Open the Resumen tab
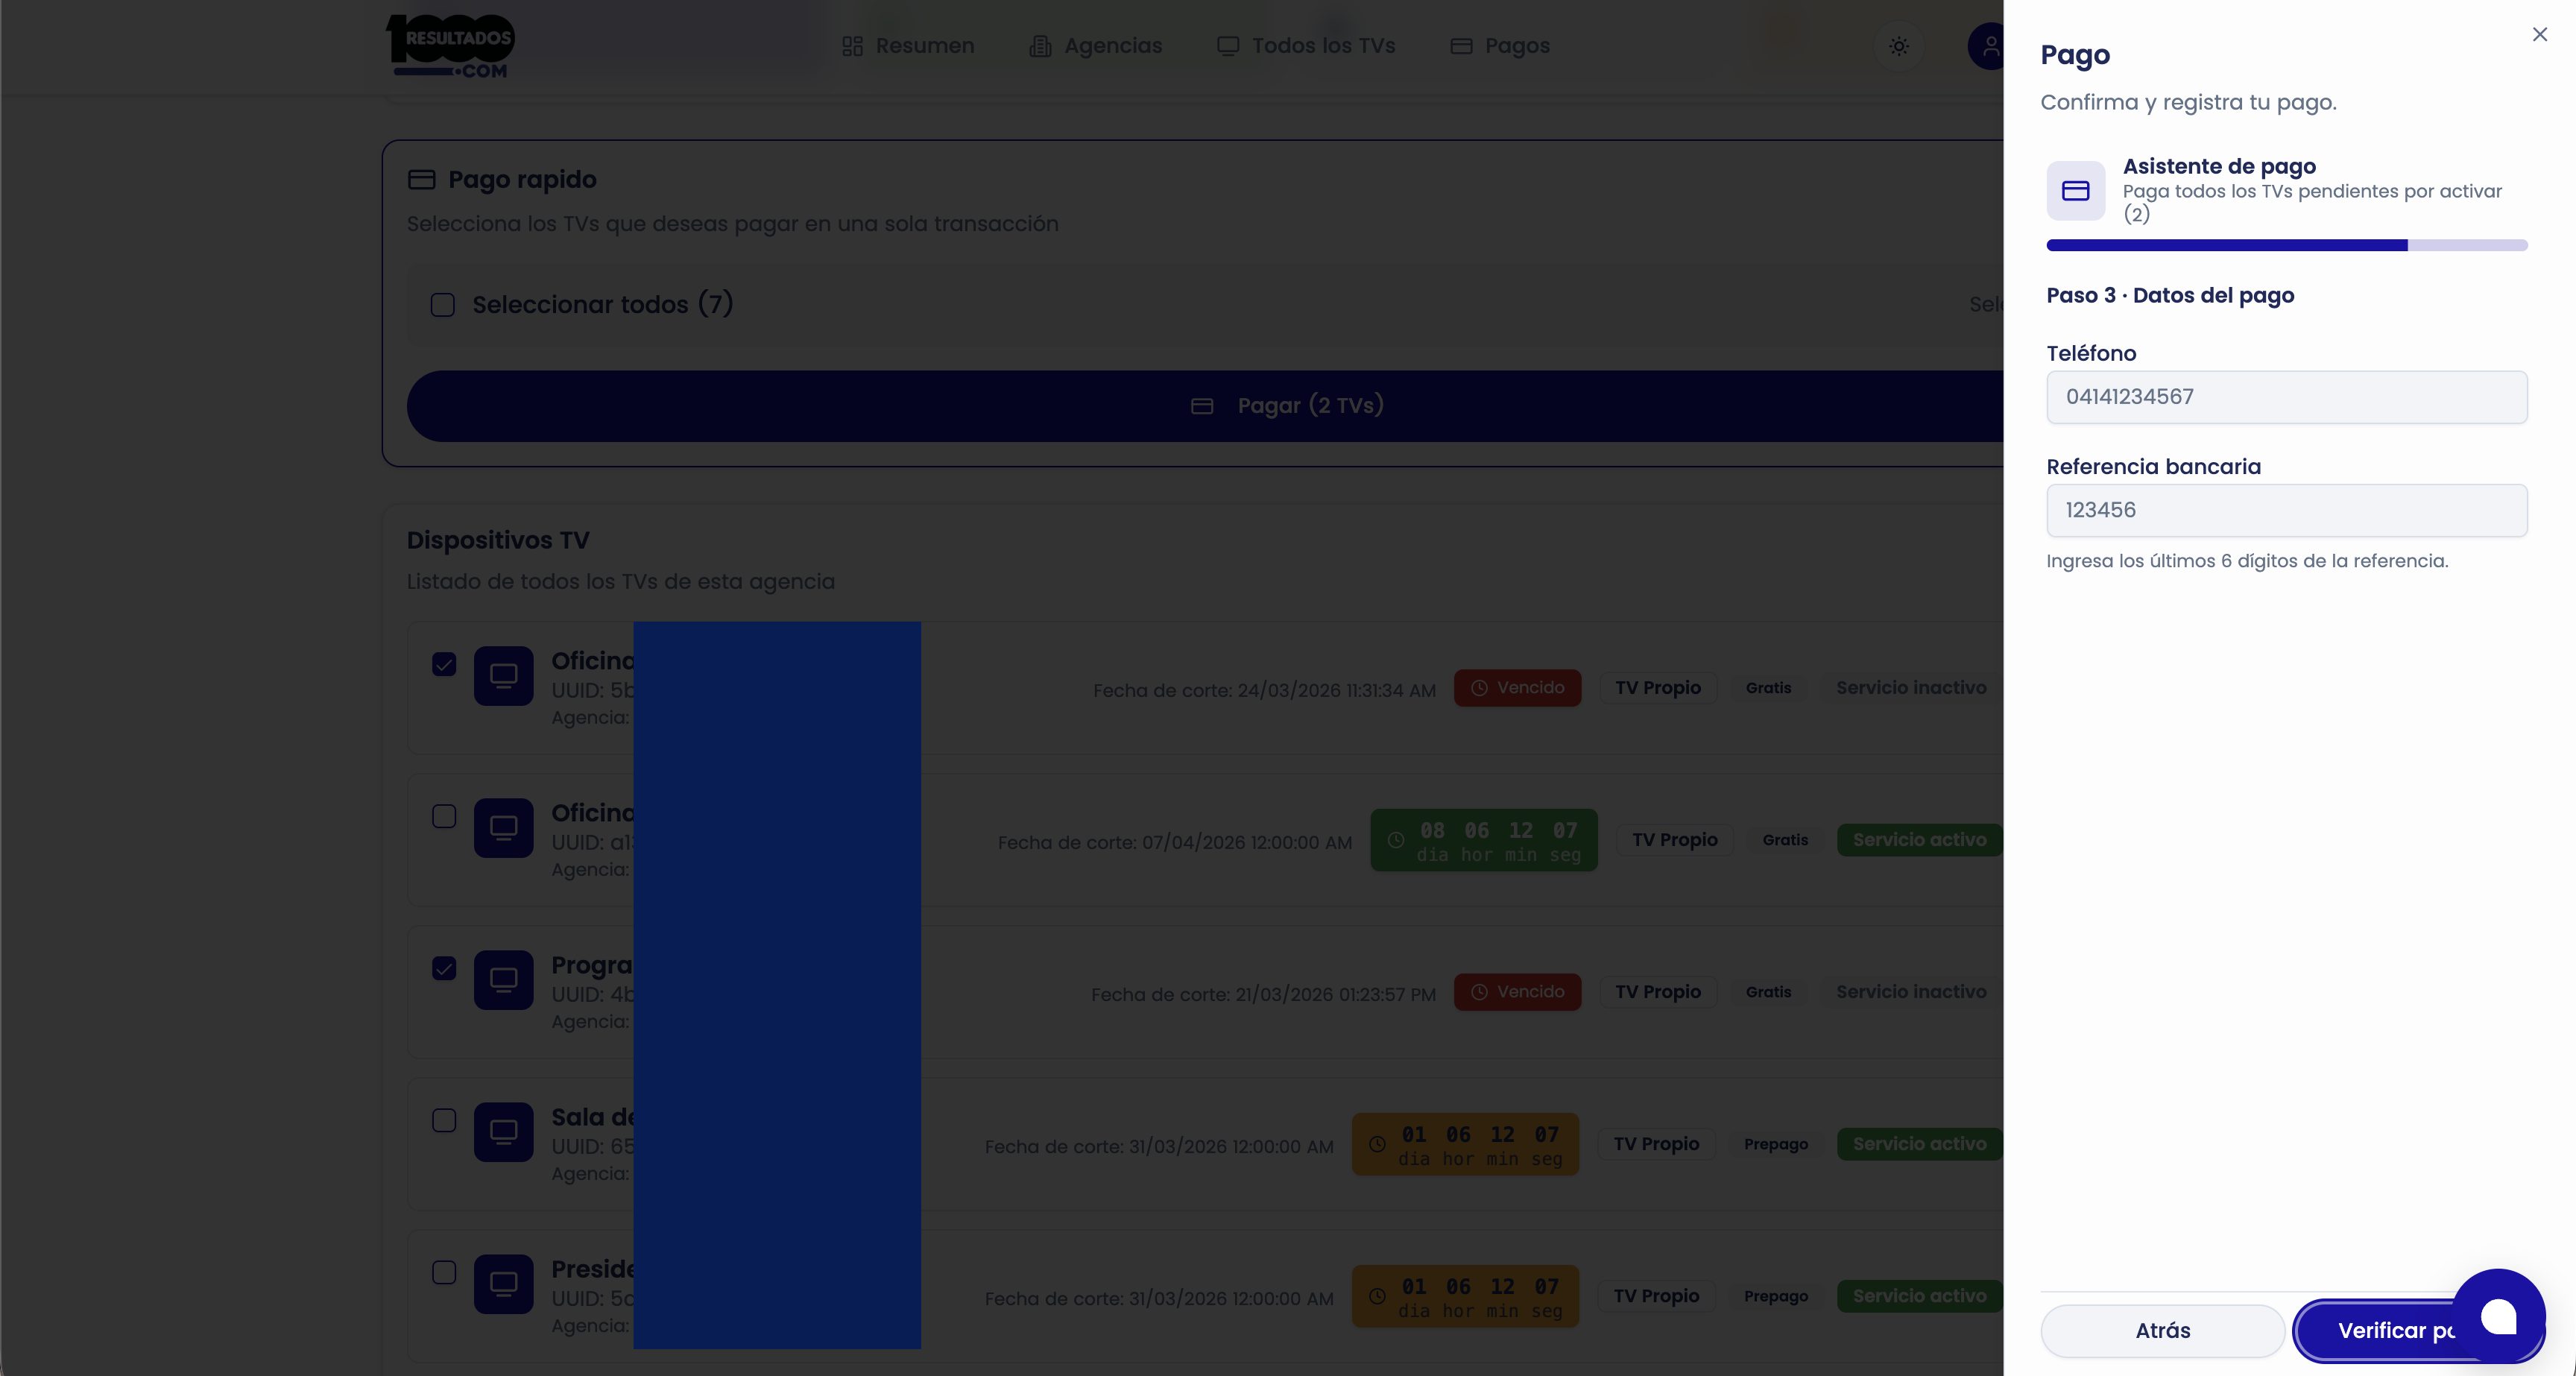Screen dimensions: 2576x1376 pyautogui.click(x=907, y=46)
